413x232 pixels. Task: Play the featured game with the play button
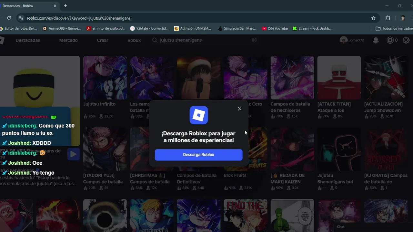point(74,154)
